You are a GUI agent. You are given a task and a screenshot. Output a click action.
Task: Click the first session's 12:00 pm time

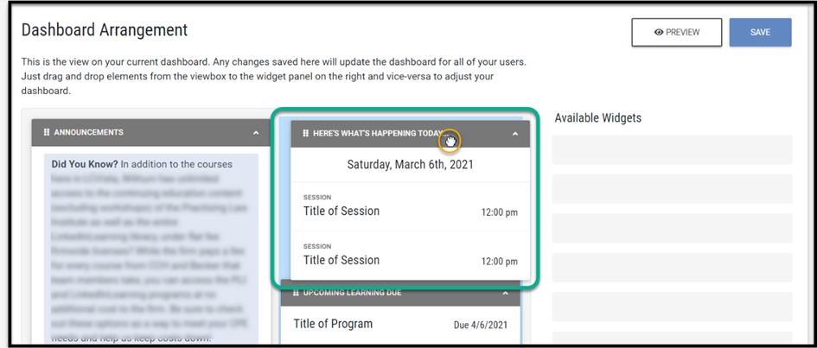(499, 212)
